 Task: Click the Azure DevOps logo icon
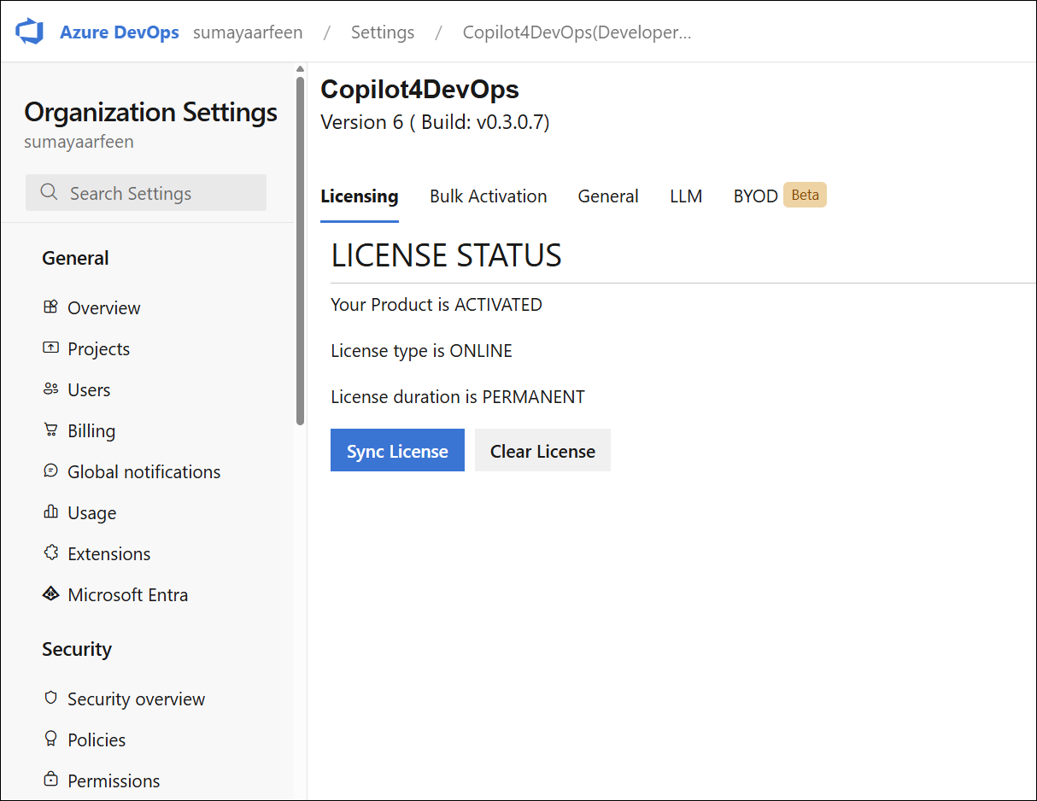pos(30,32)
